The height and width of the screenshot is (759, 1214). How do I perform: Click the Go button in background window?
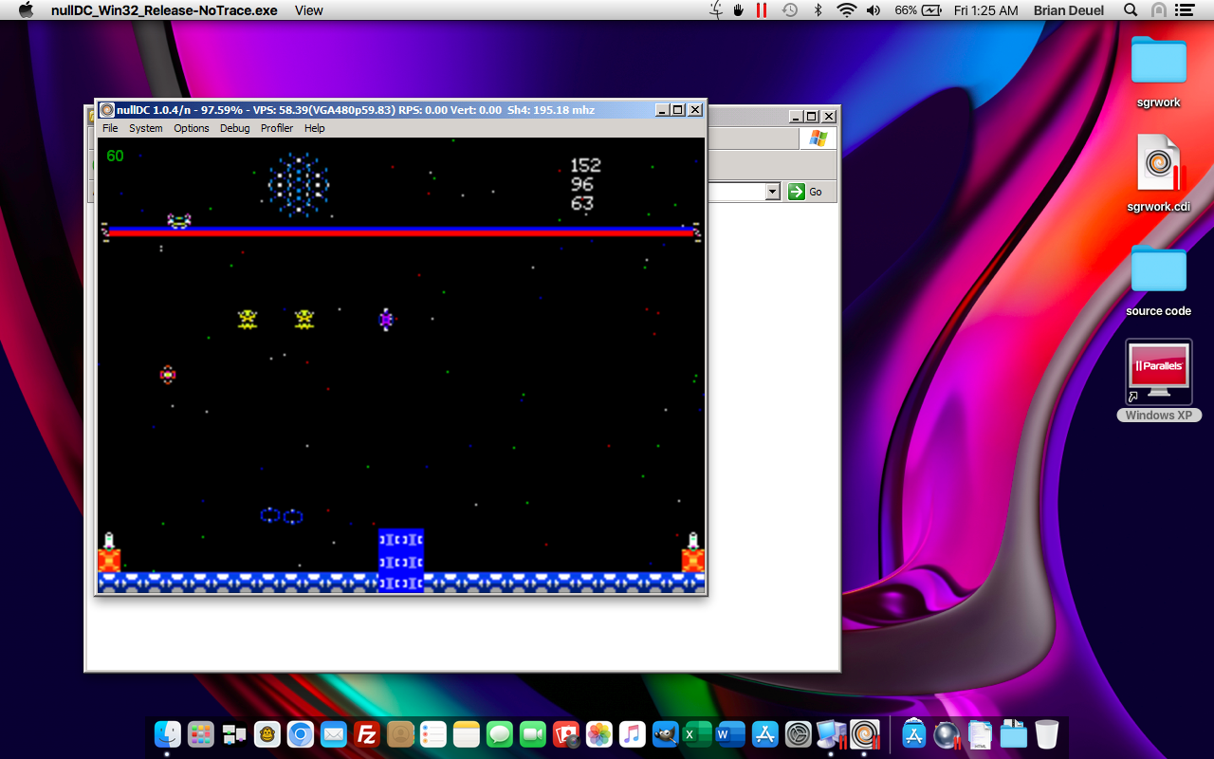pos(806,192)
